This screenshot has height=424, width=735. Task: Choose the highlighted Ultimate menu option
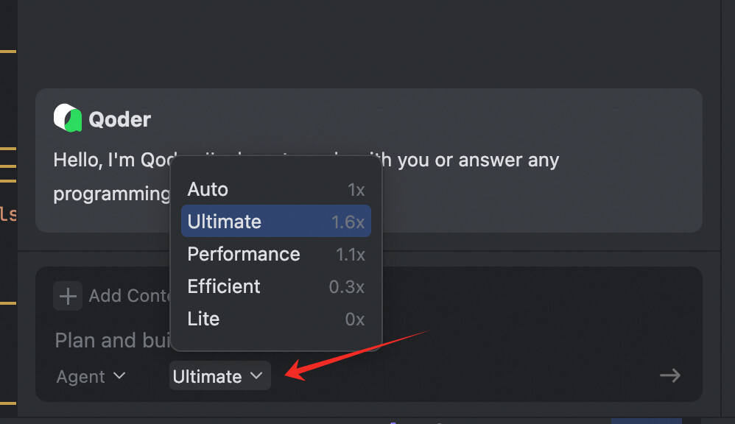[225, 222]
